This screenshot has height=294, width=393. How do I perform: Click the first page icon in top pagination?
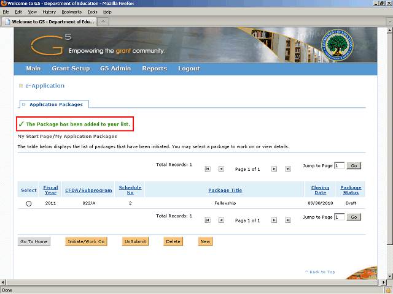208,169
